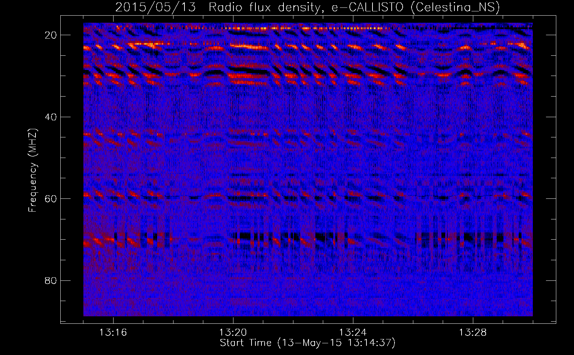574x355 pixels.
Task: Click the 40 frequency tick label
Action: 51,117
